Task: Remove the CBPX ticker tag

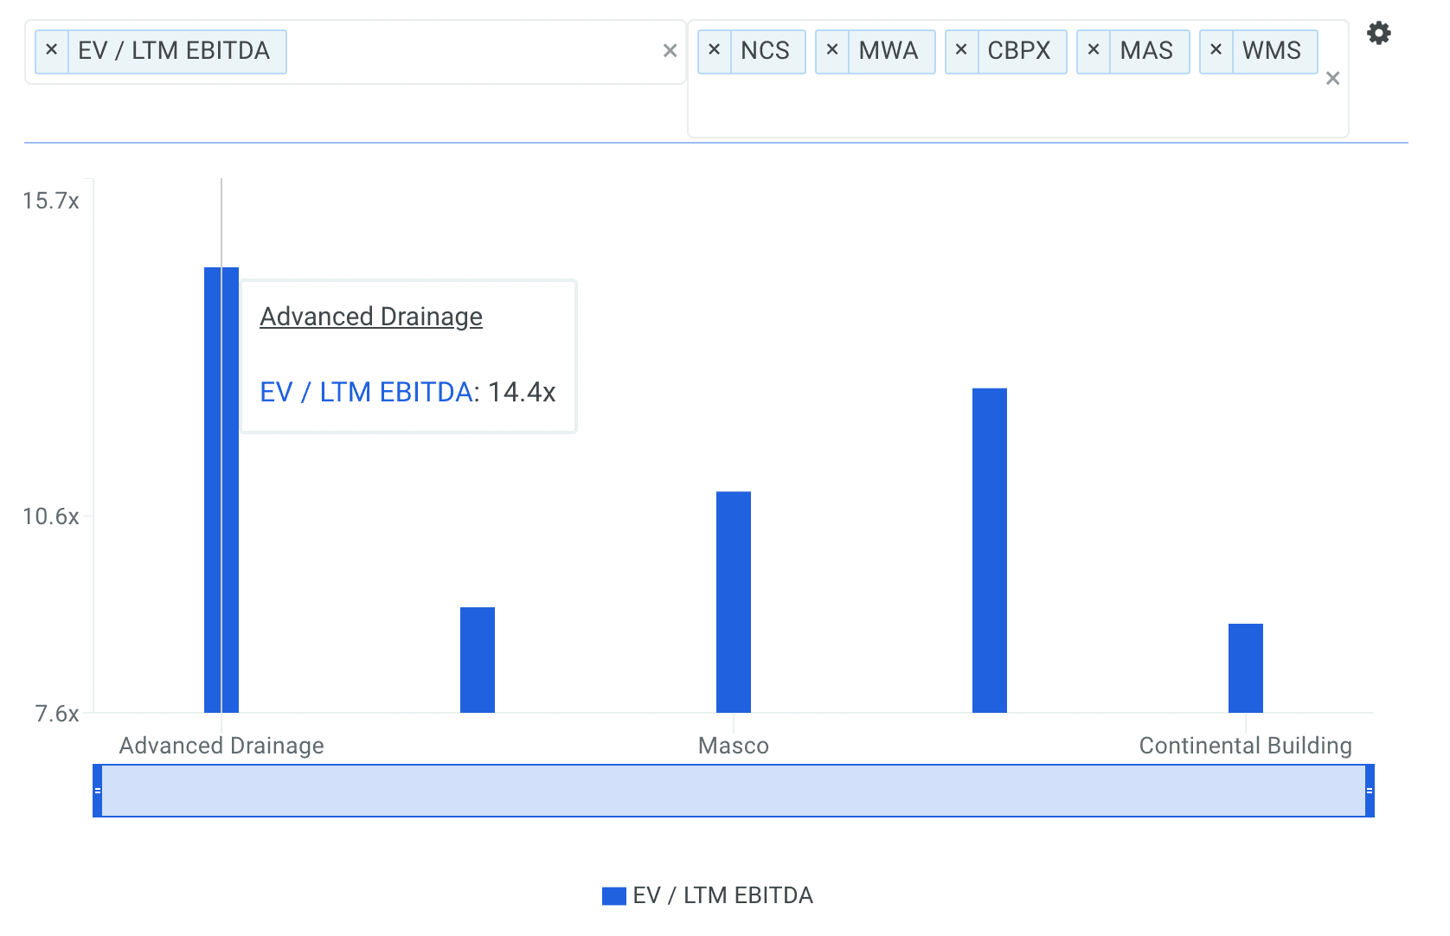Action: [x=961, y=51]
